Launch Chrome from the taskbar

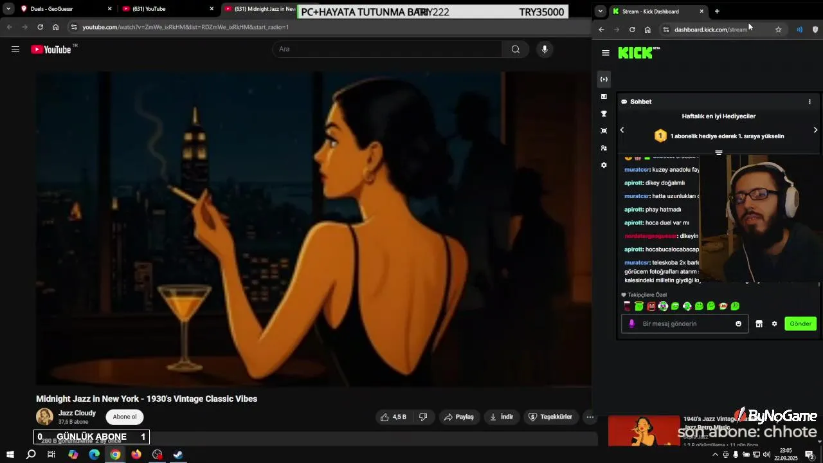(x=115, y=455)
